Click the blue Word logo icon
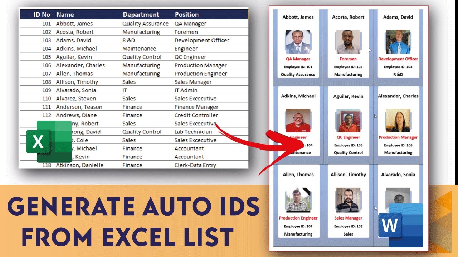The image size is (458, 257). 400,225
